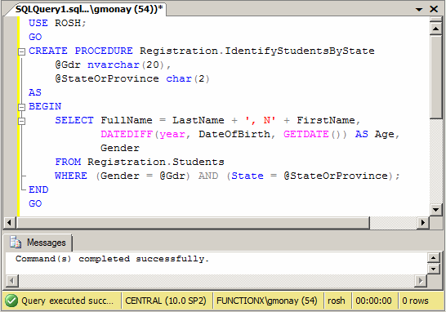Screen dimensions: 446x312
Task: Click the editor vertical scrollbar thumb
Action: [435, 76]
